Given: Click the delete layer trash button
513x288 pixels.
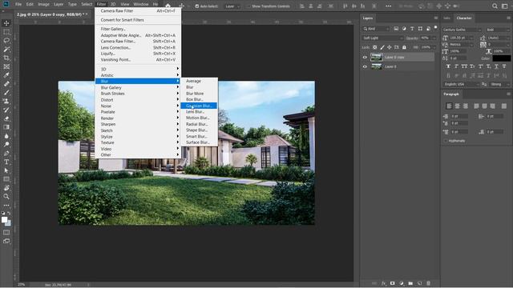Looking at the screenshot, I should (428, 283).
